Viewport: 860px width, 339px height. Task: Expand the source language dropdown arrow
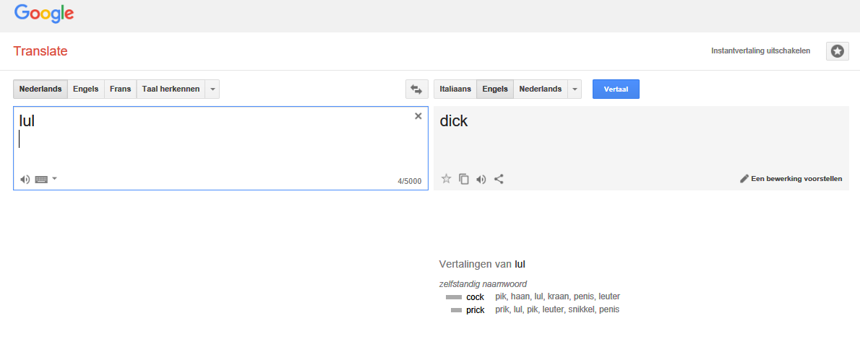(x=212, y=89)
